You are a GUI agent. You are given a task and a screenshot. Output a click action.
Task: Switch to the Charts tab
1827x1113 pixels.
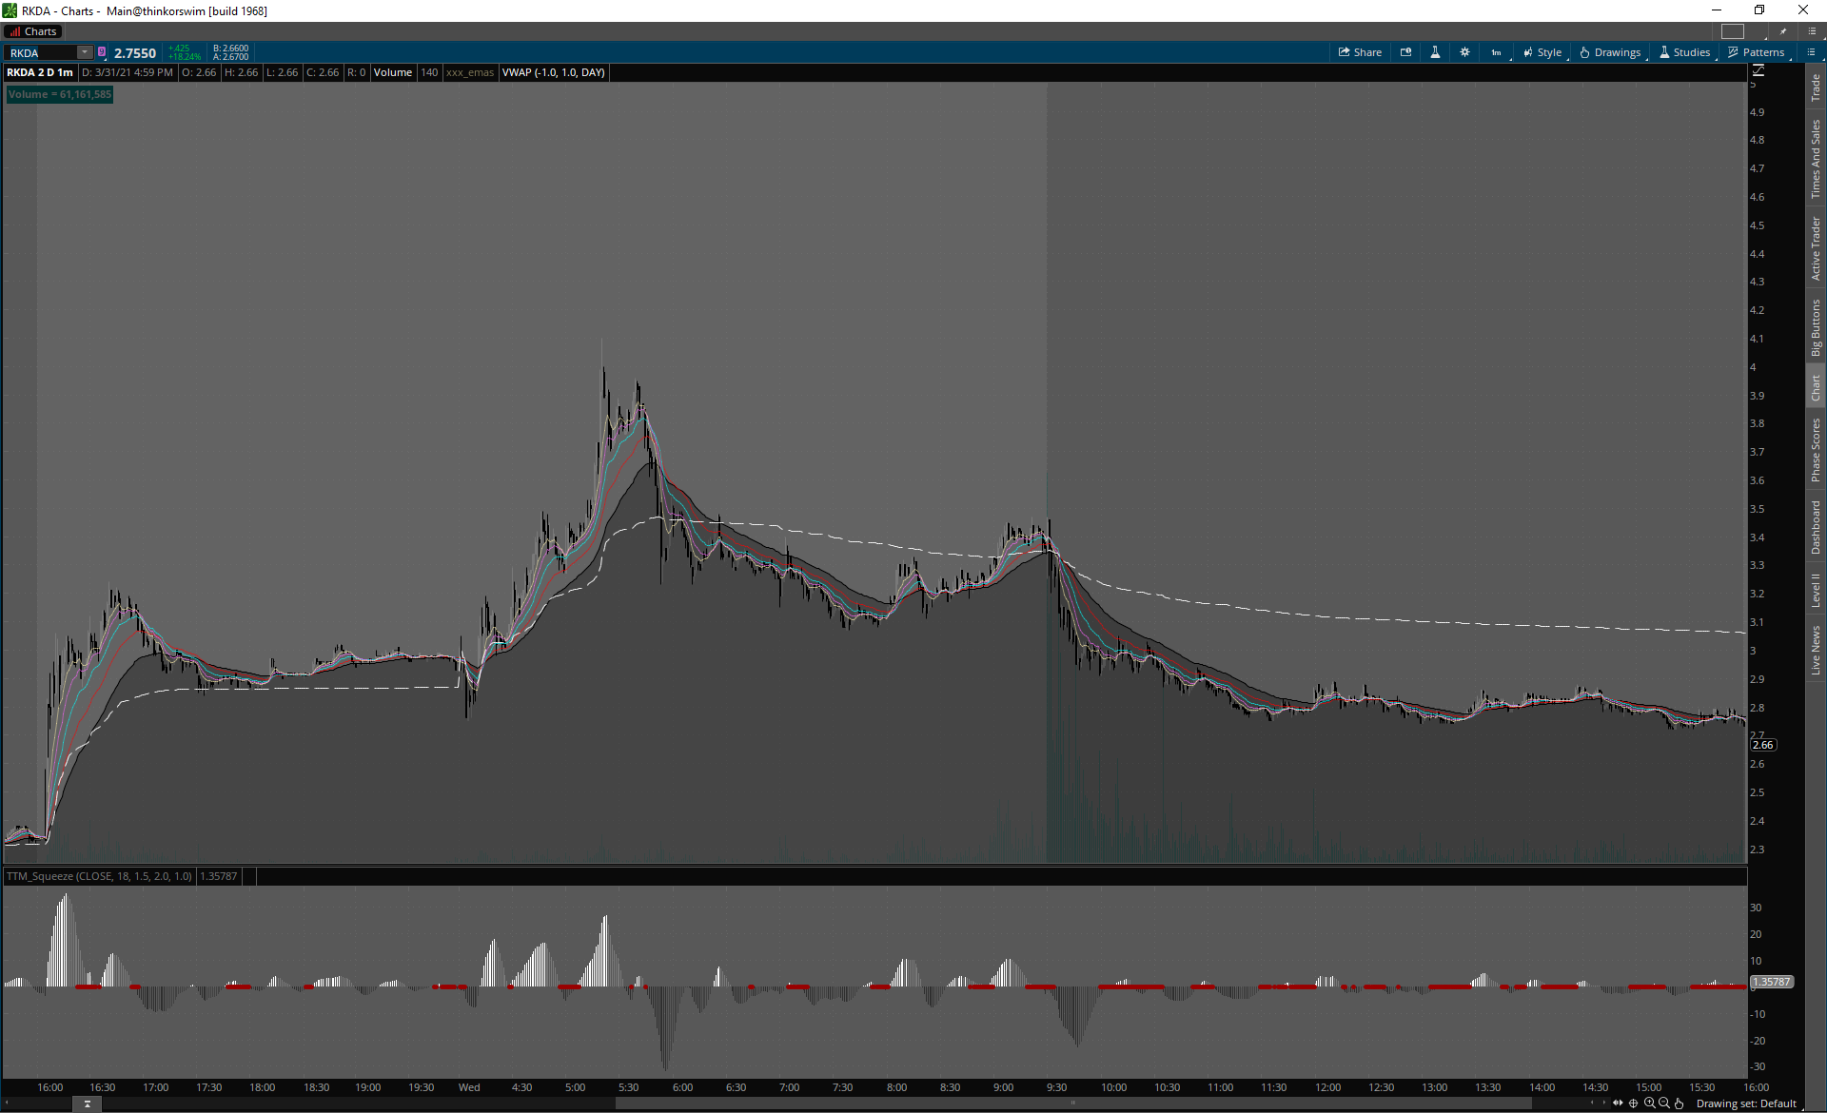tap(34, 31)
